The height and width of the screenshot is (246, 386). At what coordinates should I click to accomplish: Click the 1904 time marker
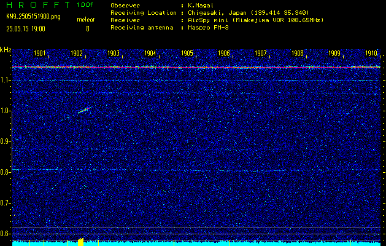click(x=150, y=54)
